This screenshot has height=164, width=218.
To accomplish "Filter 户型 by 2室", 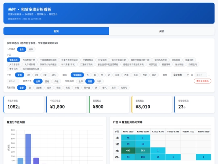I will pyautogui.click(x=37, y=75).
